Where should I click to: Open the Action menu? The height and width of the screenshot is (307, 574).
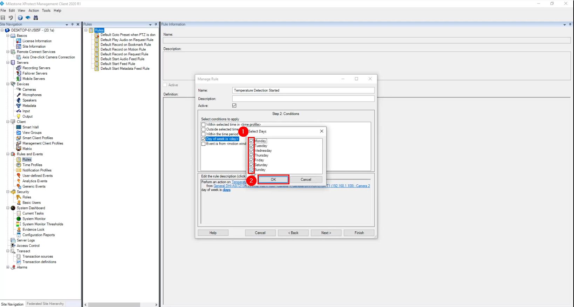pyautogui.click(x=34, y=11)
